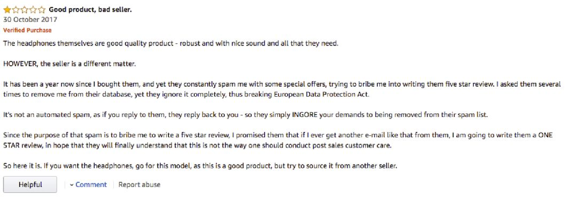This screenshot has width=577, height=202.
Task: Click the third empty rating star
Action: pos(24,10)
